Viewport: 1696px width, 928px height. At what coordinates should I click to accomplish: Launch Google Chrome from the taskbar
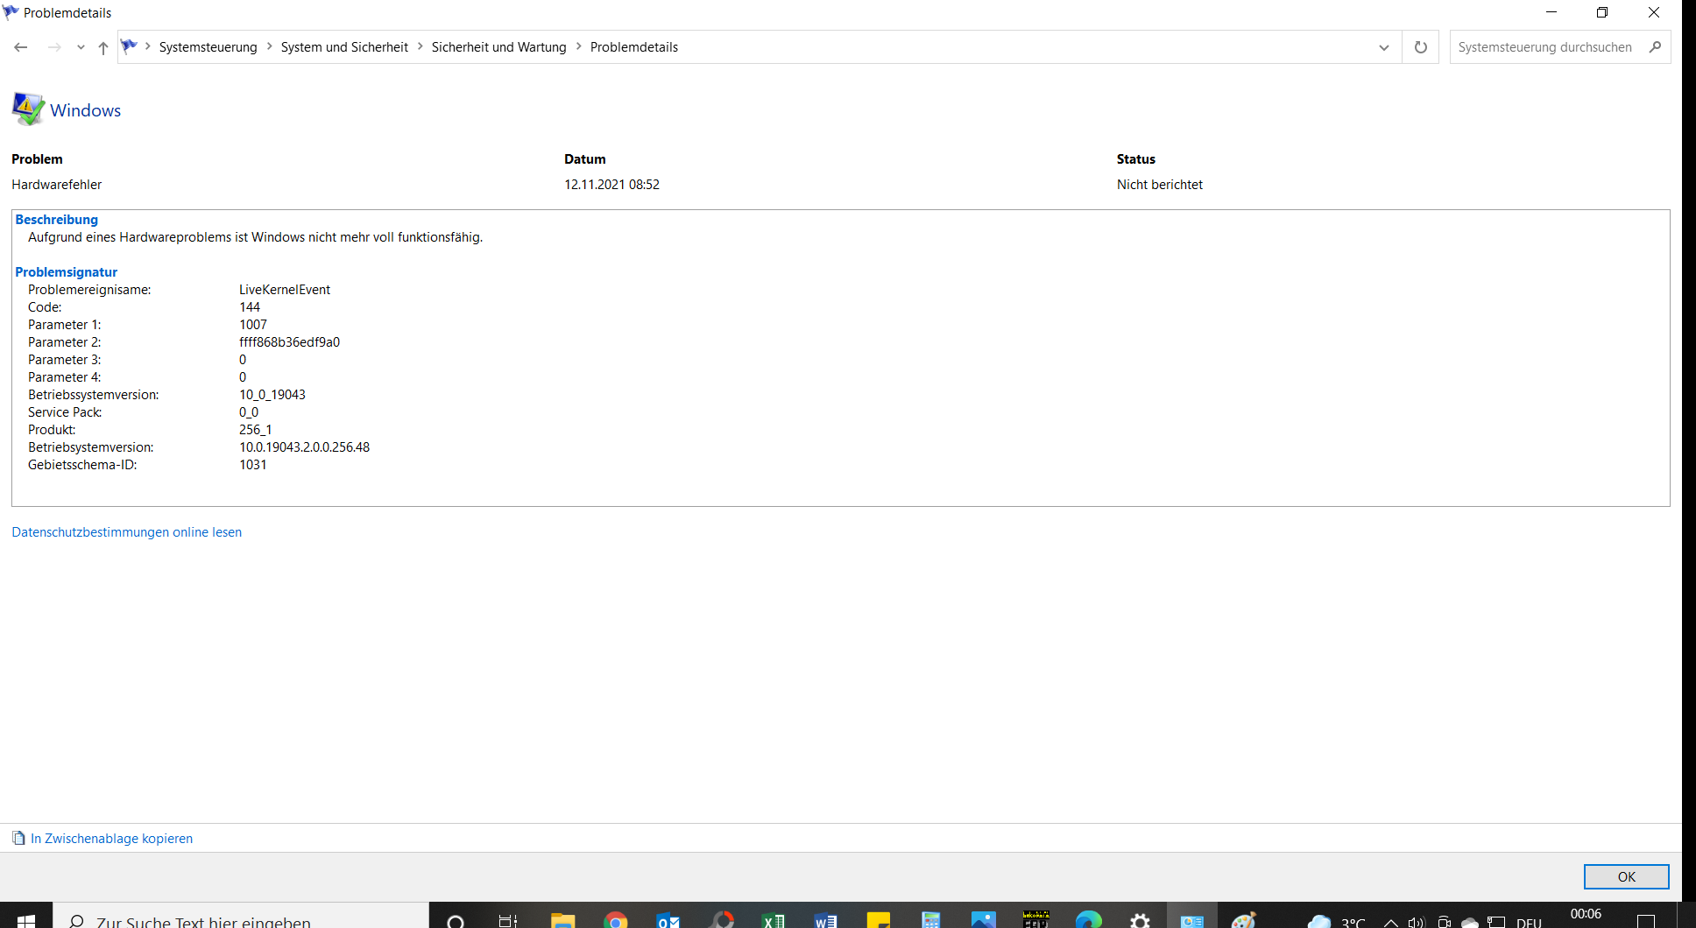pos(616,919)
